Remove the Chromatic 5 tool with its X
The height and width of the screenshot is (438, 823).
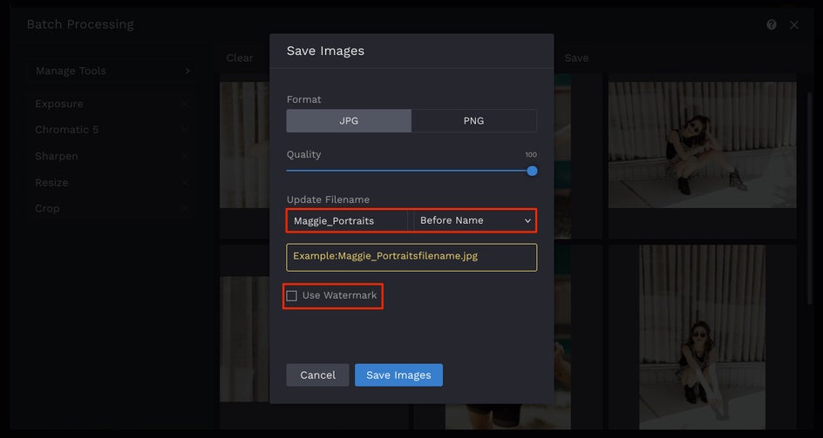[x=185, y=130]
